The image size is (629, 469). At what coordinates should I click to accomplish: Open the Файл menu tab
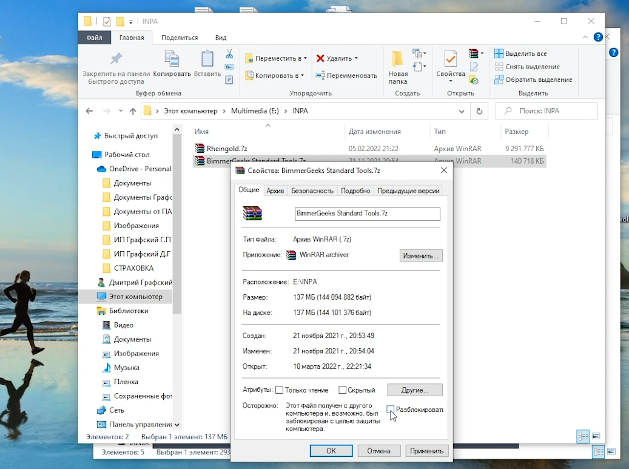94,38
